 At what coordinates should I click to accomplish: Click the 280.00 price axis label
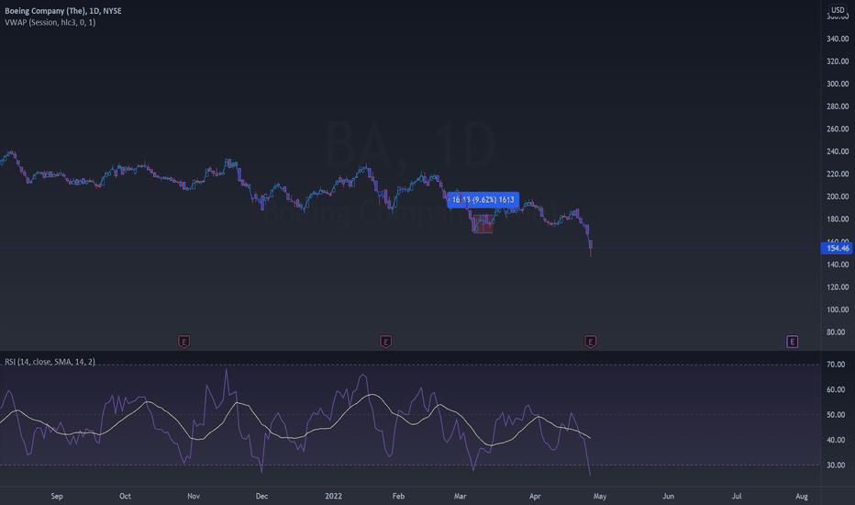pyautogui.click(x=838, y=107)
